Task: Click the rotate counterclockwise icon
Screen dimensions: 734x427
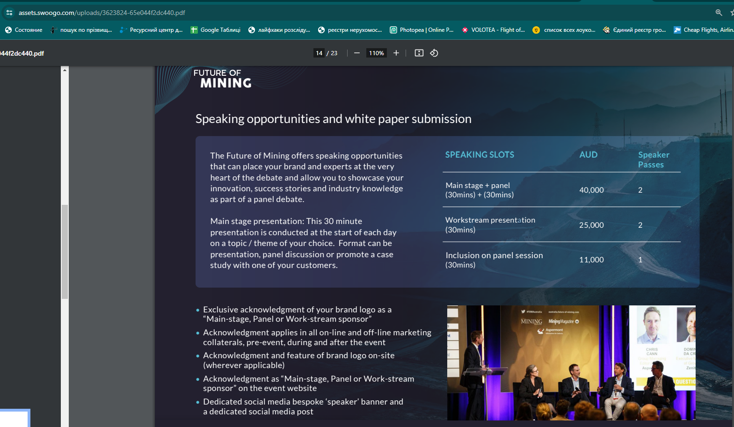Action: pyautogui.click(x=434, y=53)
